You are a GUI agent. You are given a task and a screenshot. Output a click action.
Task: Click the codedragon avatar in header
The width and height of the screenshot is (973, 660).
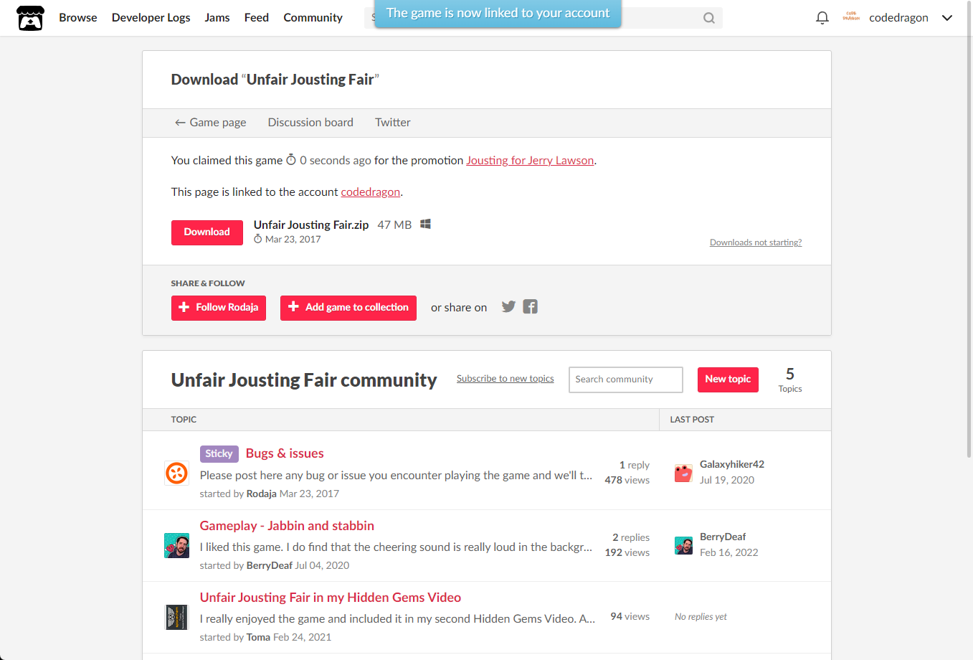click(x=851, y=17)
